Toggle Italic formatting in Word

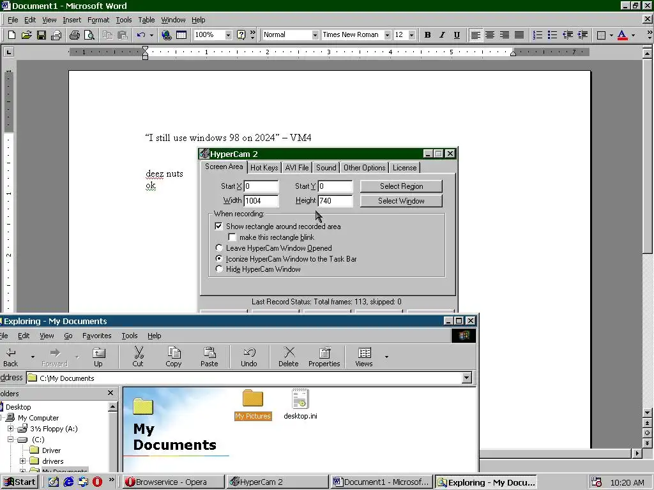click(x=442, y=35)
